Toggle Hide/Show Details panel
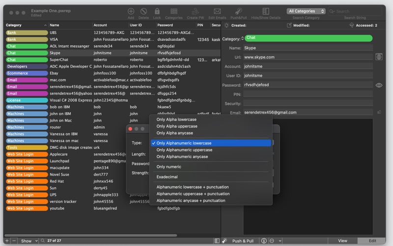 click(x=266, y=11)
